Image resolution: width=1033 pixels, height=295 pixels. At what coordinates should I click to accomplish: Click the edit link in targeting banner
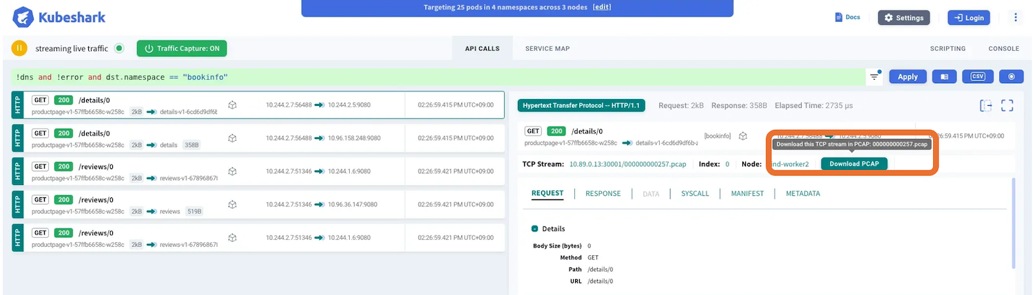coord(602,8)
